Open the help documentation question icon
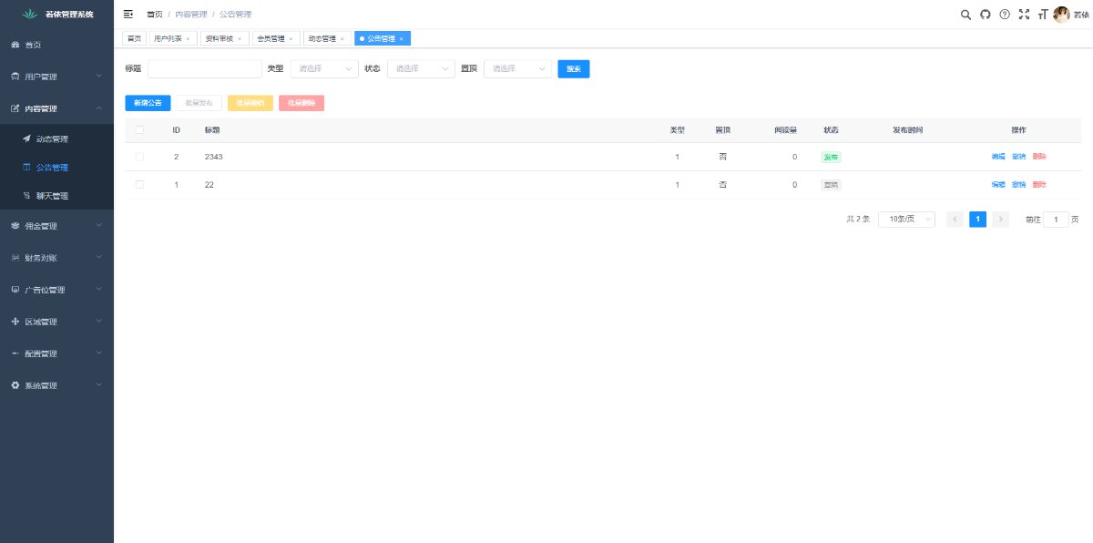The width and height of the screenshot is (1093, 543). pyautogui.click(x=1005, y=14)
